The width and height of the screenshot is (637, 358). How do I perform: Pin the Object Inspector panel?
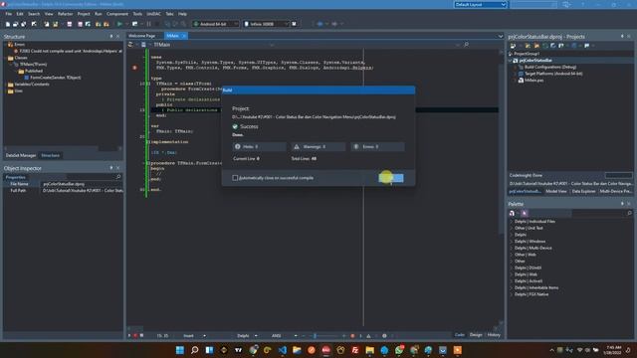coord(111,168)
